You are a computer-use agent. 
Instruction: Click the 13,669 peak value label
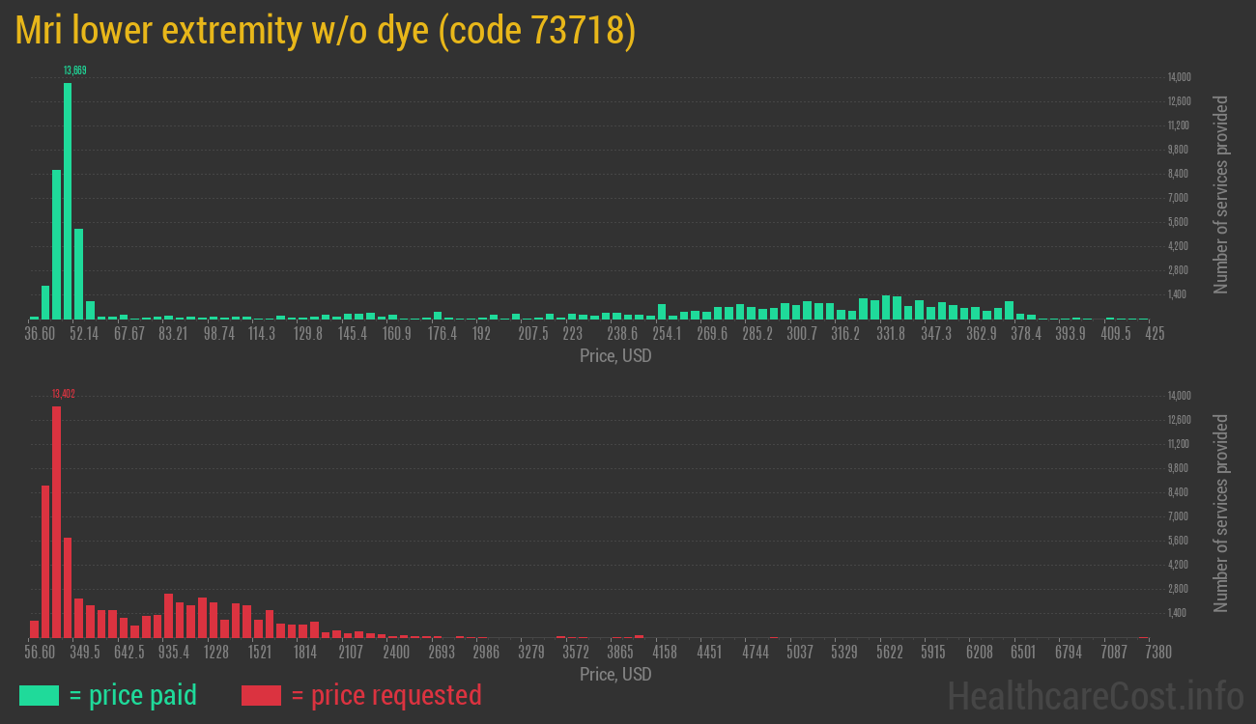(x=74, y=70)
